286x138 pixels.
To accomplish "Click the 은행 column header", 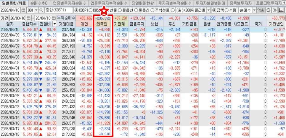I will coord(207,24).
